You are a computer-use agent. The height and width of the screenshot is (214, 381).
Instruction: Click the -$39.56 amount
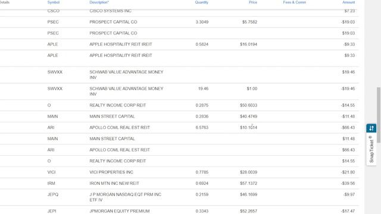pyautogui.click(x=348, y=184)
